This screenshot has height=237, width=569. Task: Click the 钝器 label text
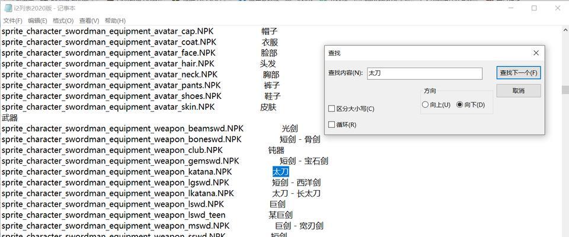[x=276, y=150]
